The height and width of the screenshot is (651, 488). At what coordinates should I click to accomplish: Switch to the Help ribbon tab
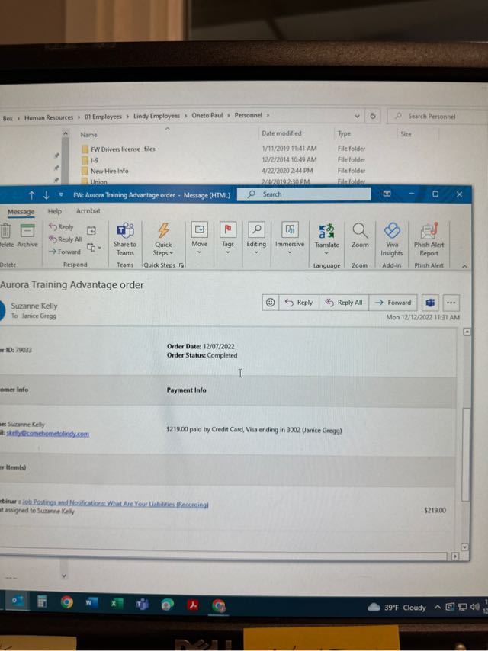55,211
